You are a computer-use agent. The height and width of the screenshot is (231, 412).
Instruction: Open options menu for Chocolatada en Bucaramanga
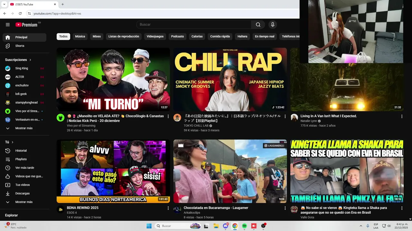point(285,208)
